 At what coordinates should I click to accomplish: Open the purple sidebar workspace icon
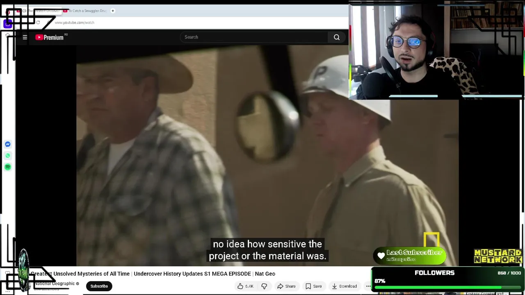tap(8, 24)
